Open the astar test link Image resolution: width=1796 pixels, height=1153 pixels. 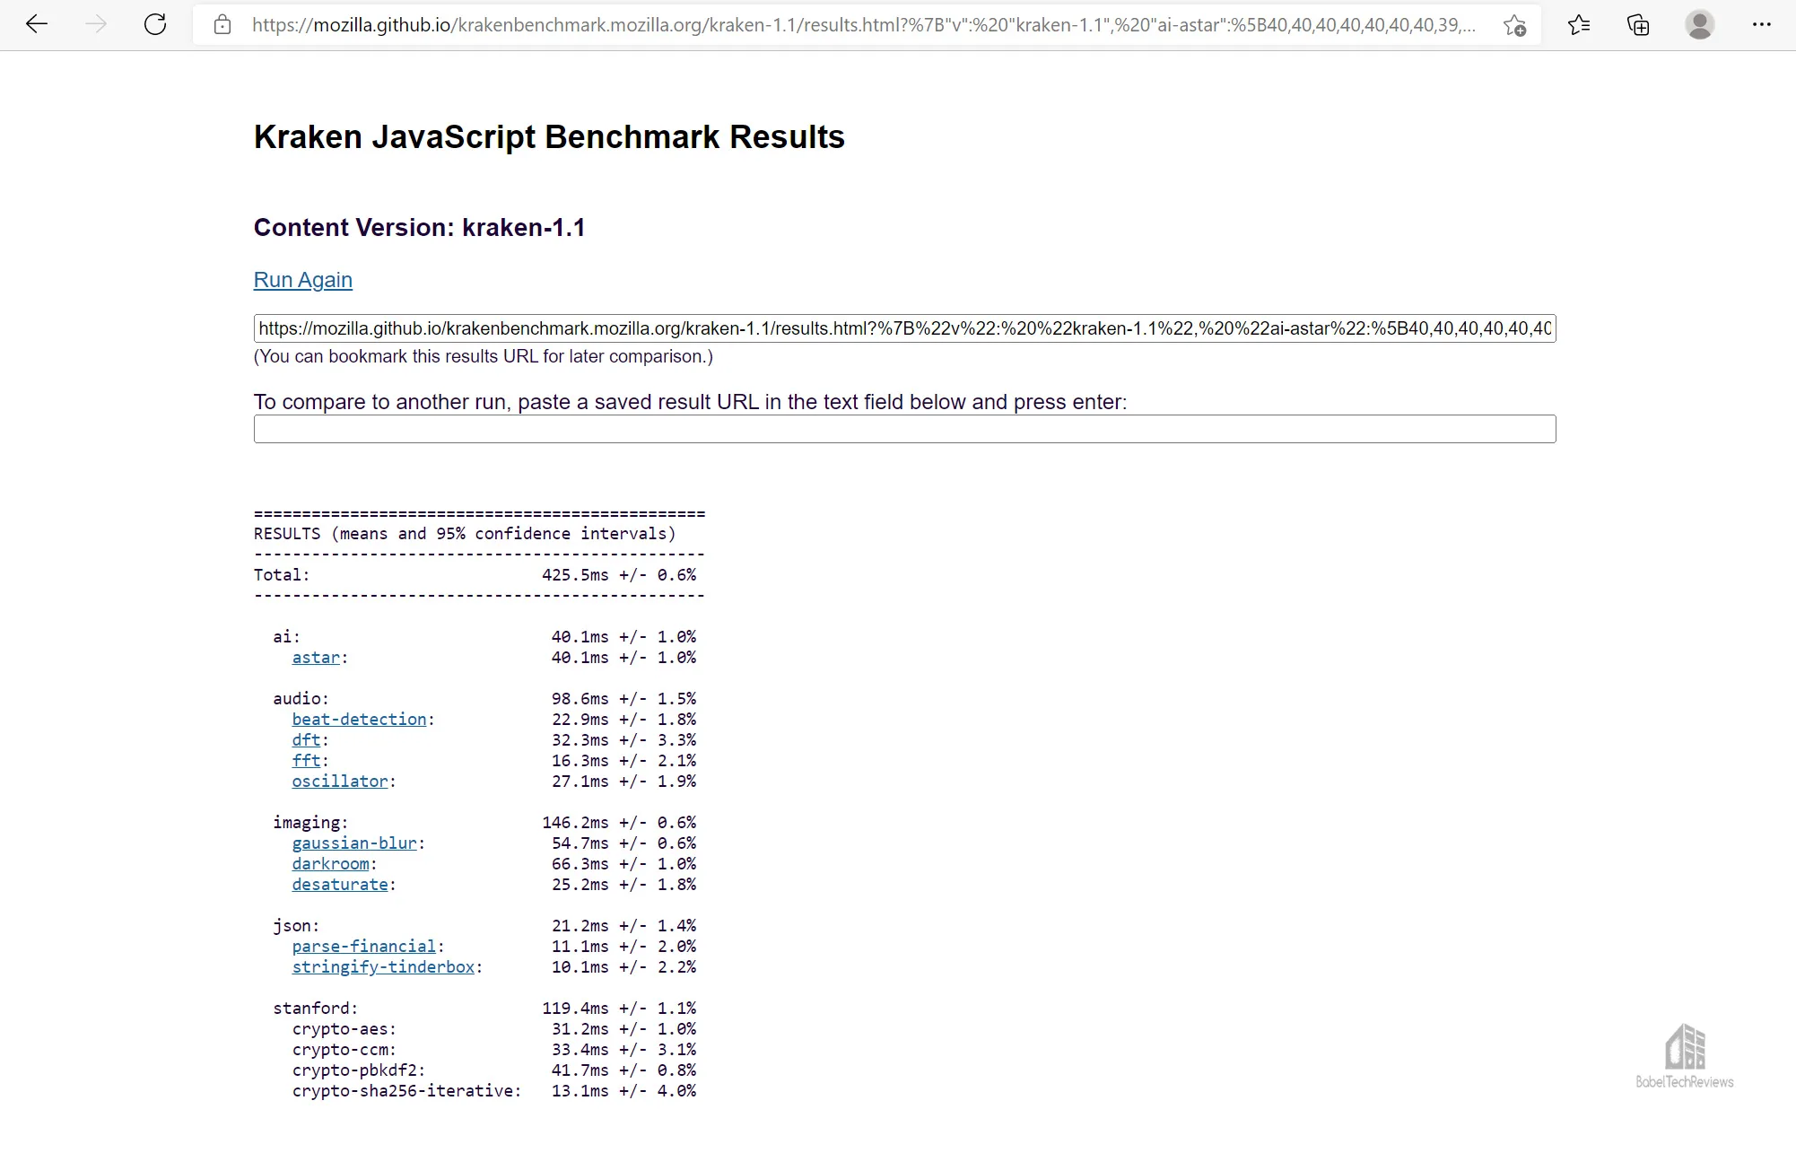(x=316, y=658)
